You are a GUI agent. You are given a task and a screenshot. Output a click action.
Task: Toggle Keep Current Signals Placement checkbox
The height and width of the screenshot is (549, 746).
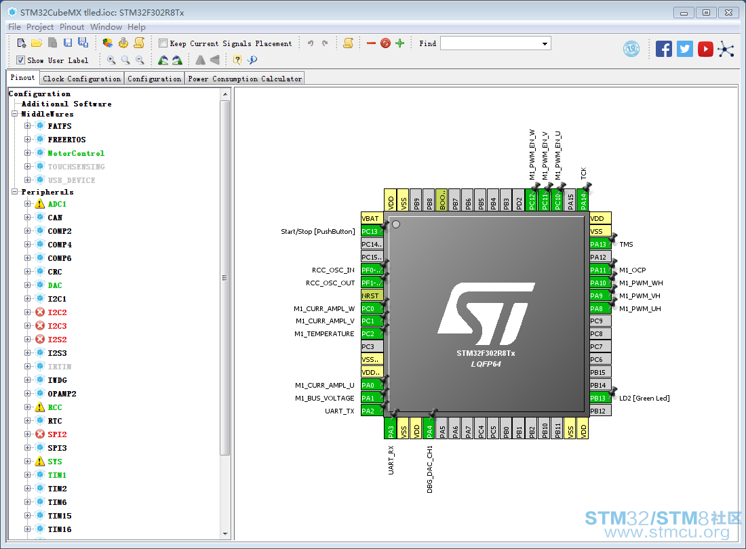(x=163, y=43)
